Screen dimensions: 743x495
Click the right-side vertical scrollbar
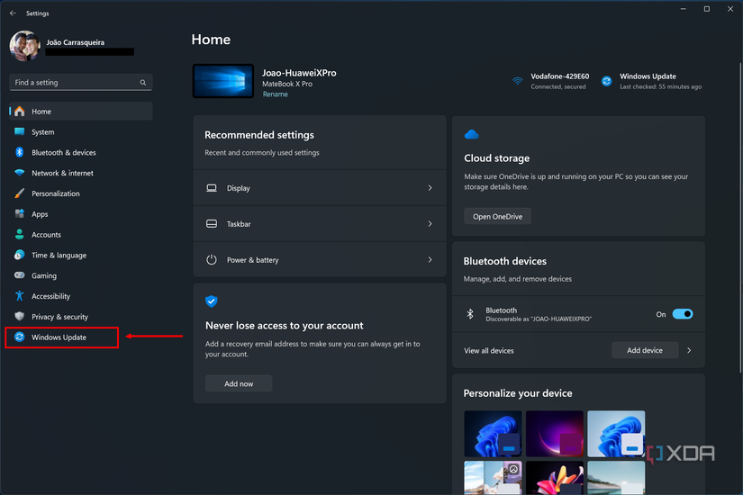click(740, 218)
